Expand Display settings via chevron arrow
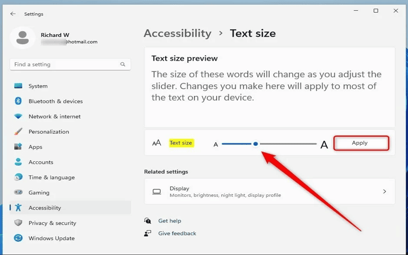The width and height of the screenshot is (408, 255). 385,192
